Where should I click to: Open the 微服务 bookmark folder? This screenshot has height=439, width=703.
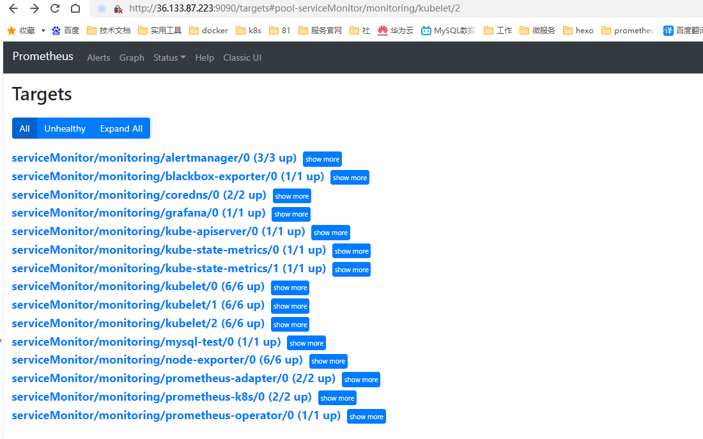click(537, 31)
